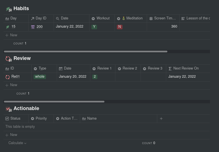Select the Next Review On January 22, 2022 cell
This screenshot has height=152, width=219.
pos(188,77)
